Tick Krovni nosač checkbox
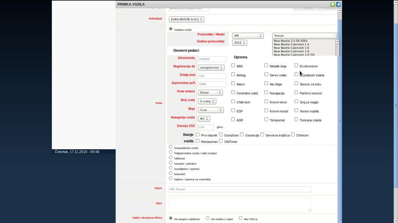 [266, 110]
